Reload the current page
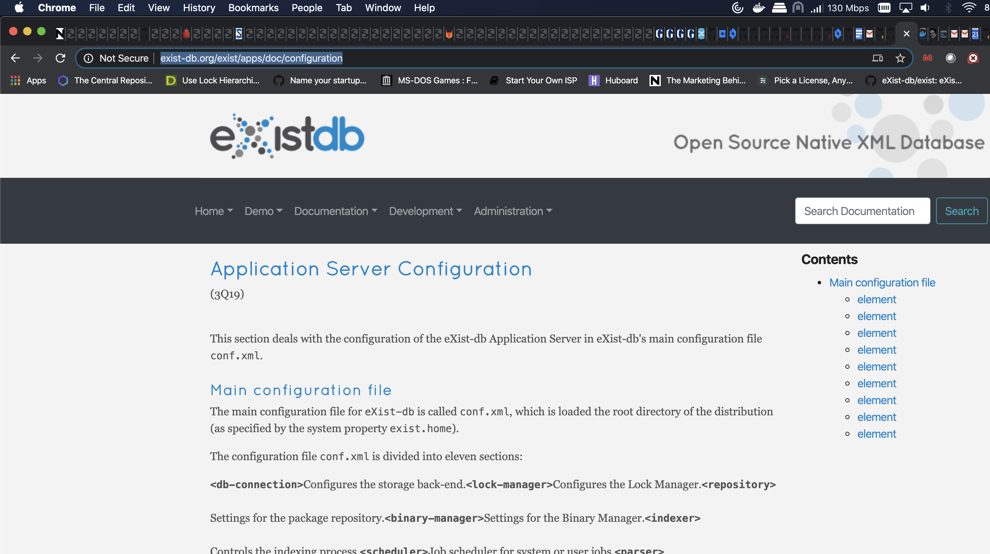 pyautogui.click(x=60, y=58)
